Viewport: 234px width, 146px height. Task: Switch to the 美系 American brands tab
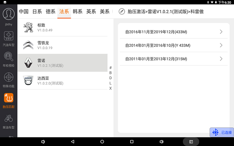point(105,11)
